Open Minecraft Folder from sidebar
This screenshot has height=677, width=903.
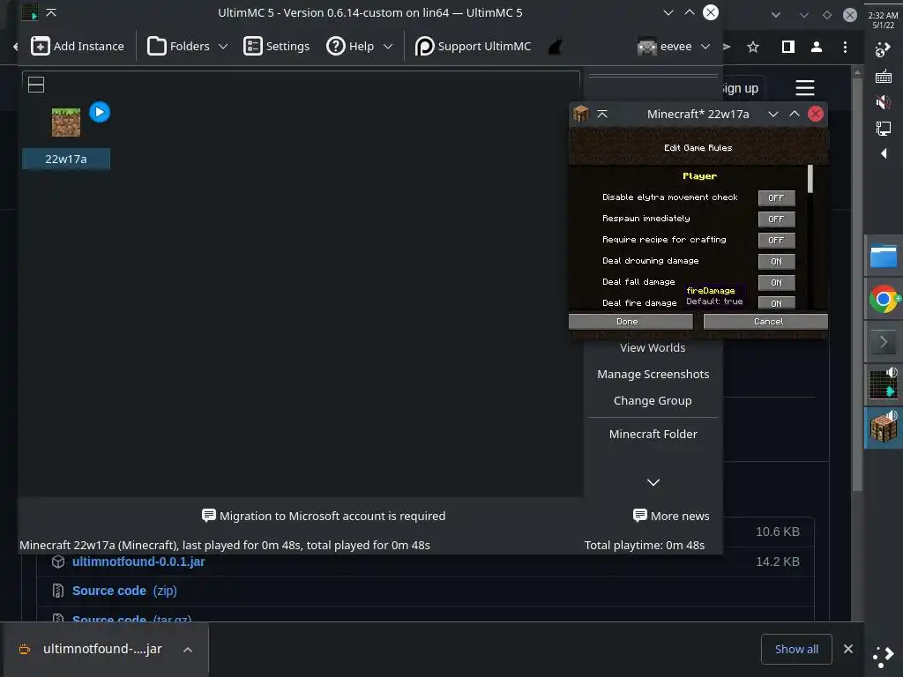tap(653, 434)
